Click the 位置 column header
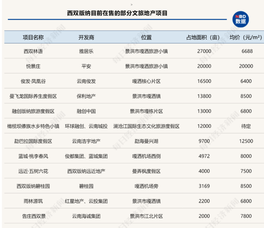This screenshot has height=228, width=264. pos(146,37)
